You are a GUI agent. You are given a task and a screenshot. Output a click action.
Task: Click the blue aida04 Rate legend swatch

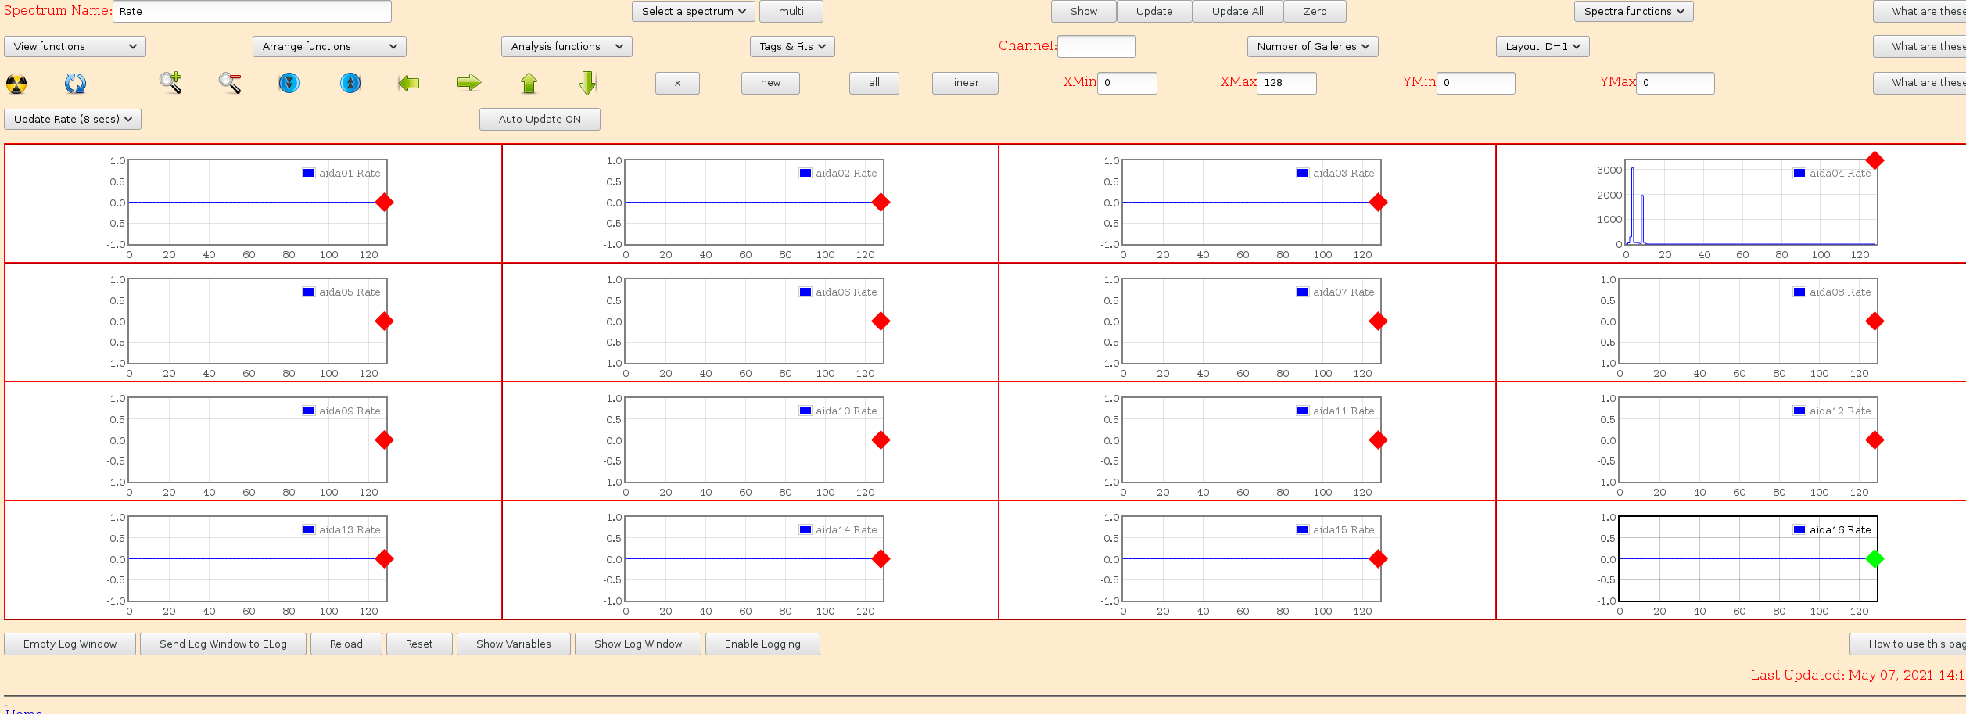1799,173
